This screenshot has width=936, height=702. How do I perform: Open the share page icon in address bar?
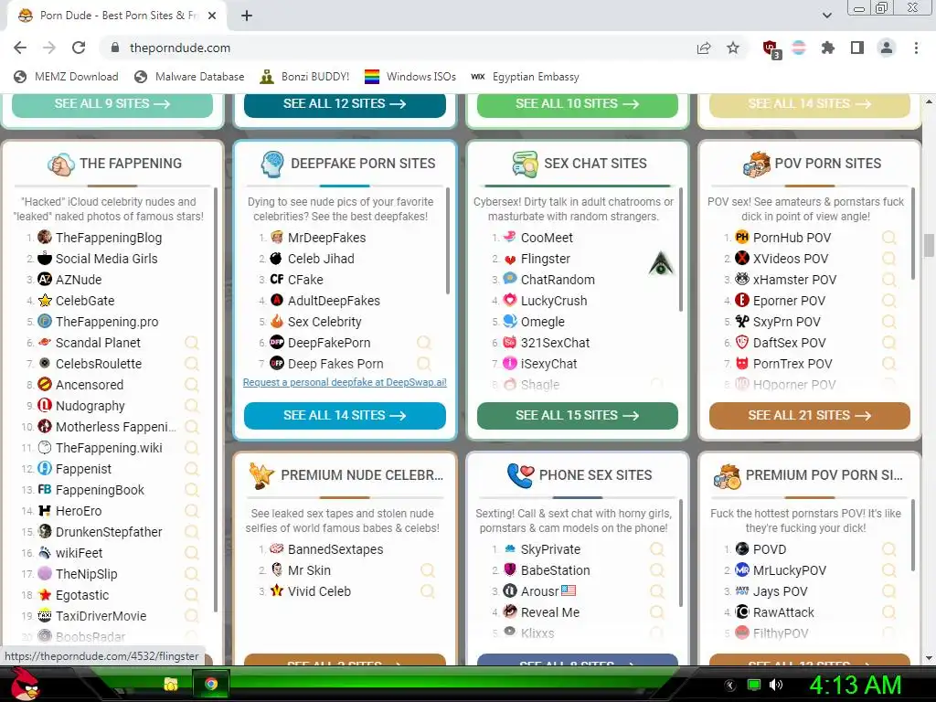[704, 48]
